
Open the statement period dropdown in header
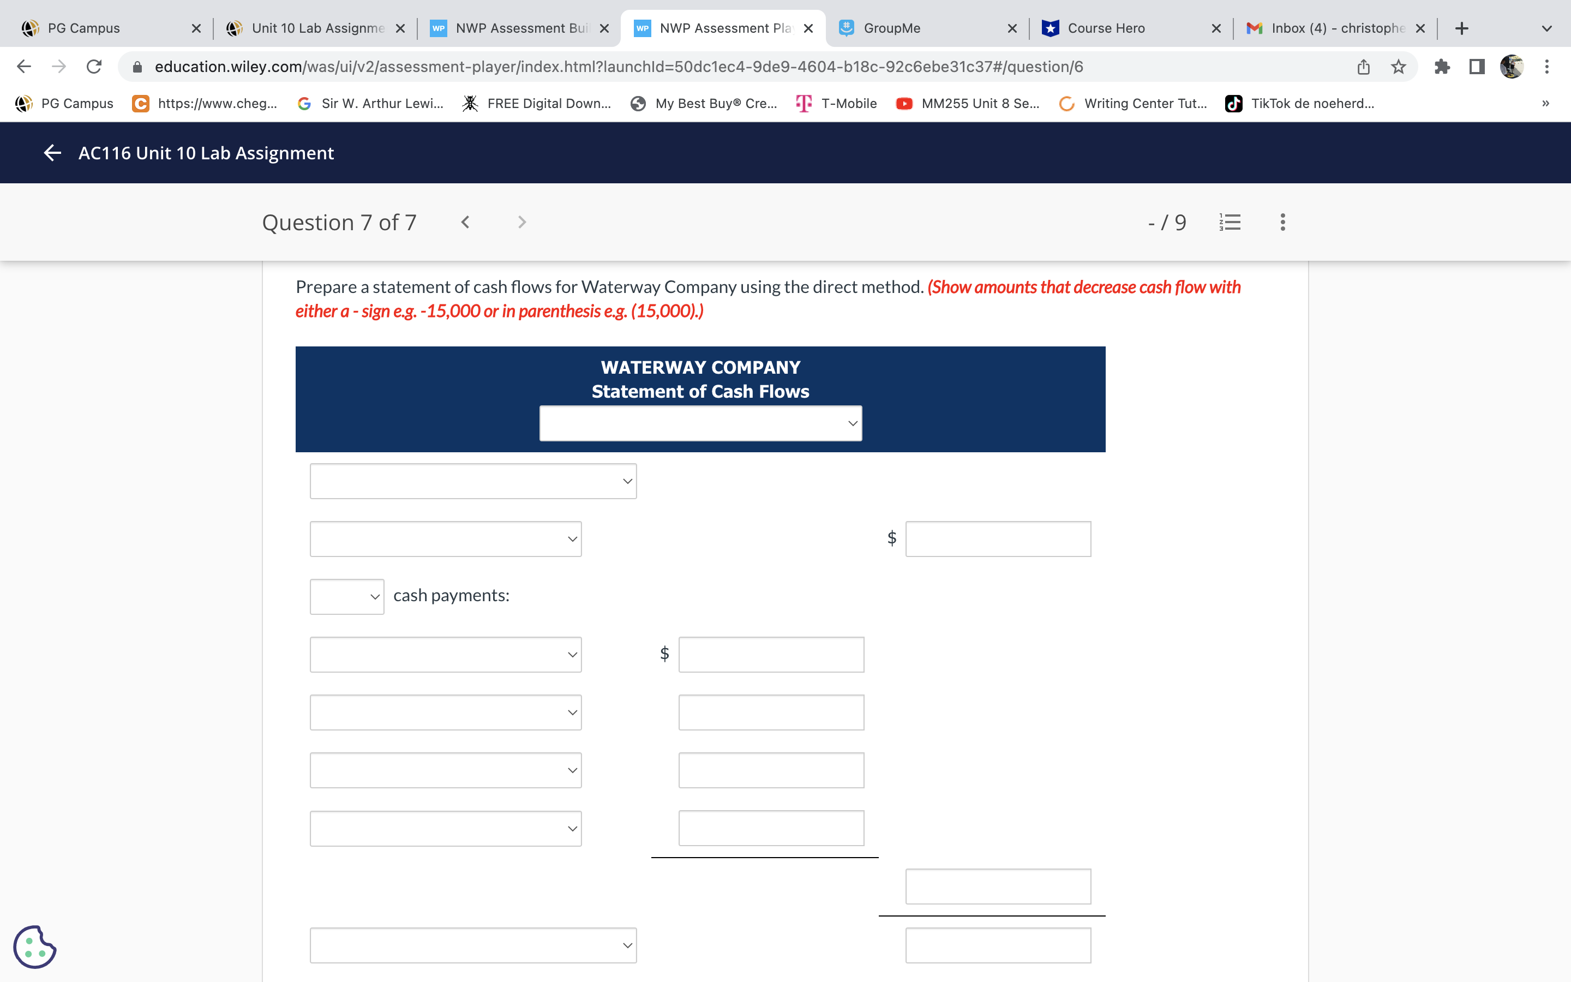tap(700, 423)
